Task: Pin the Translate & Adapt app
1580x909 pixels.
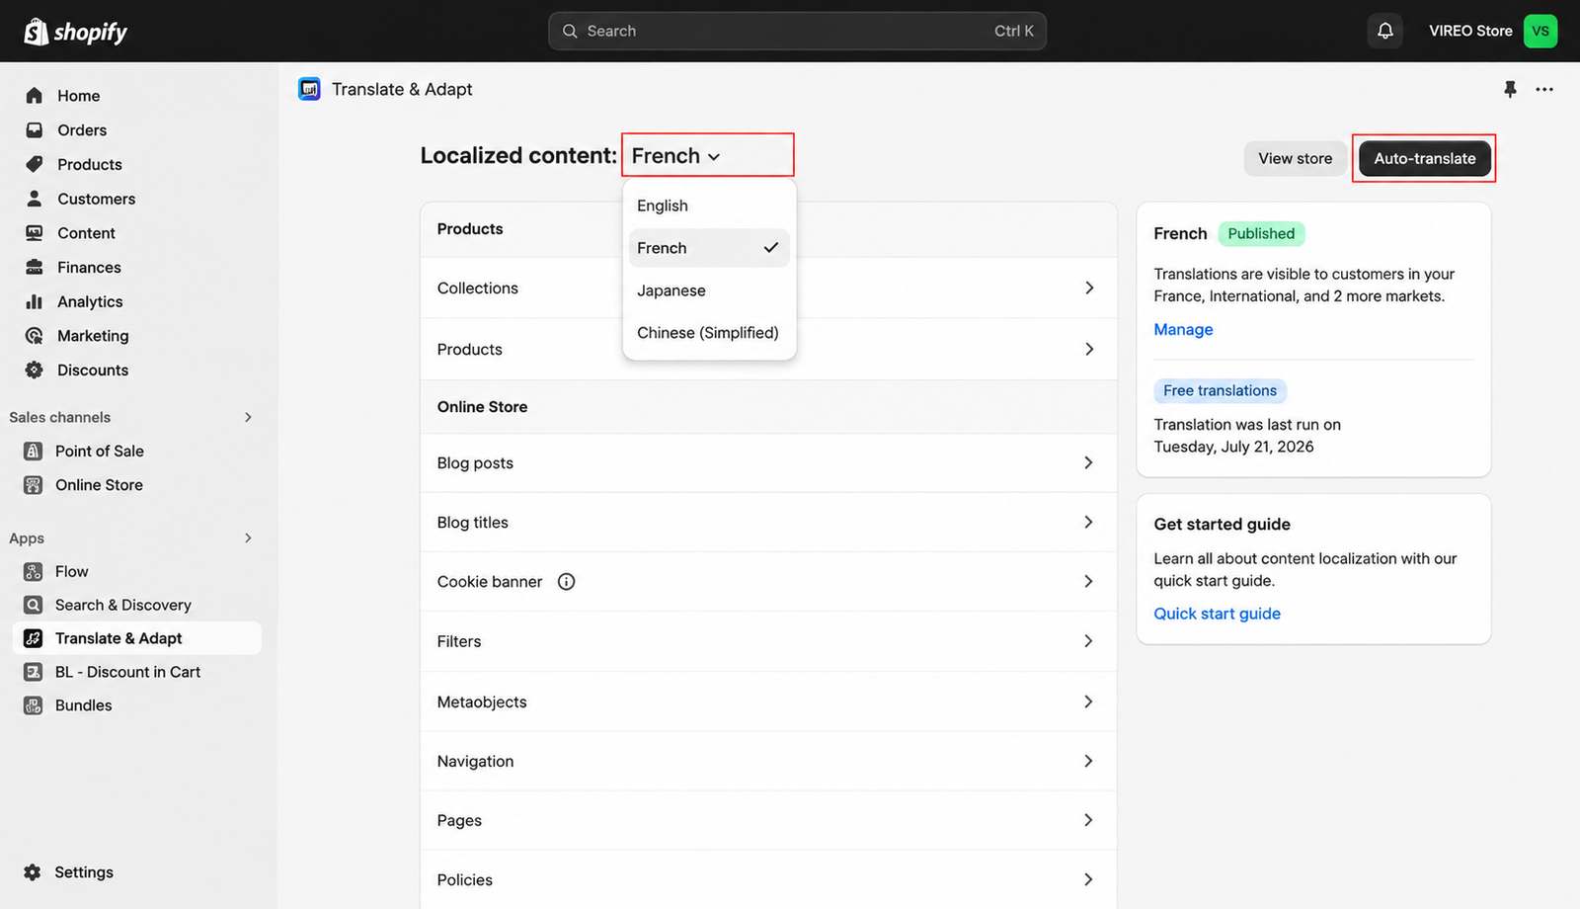Action: click(1510, 89)
